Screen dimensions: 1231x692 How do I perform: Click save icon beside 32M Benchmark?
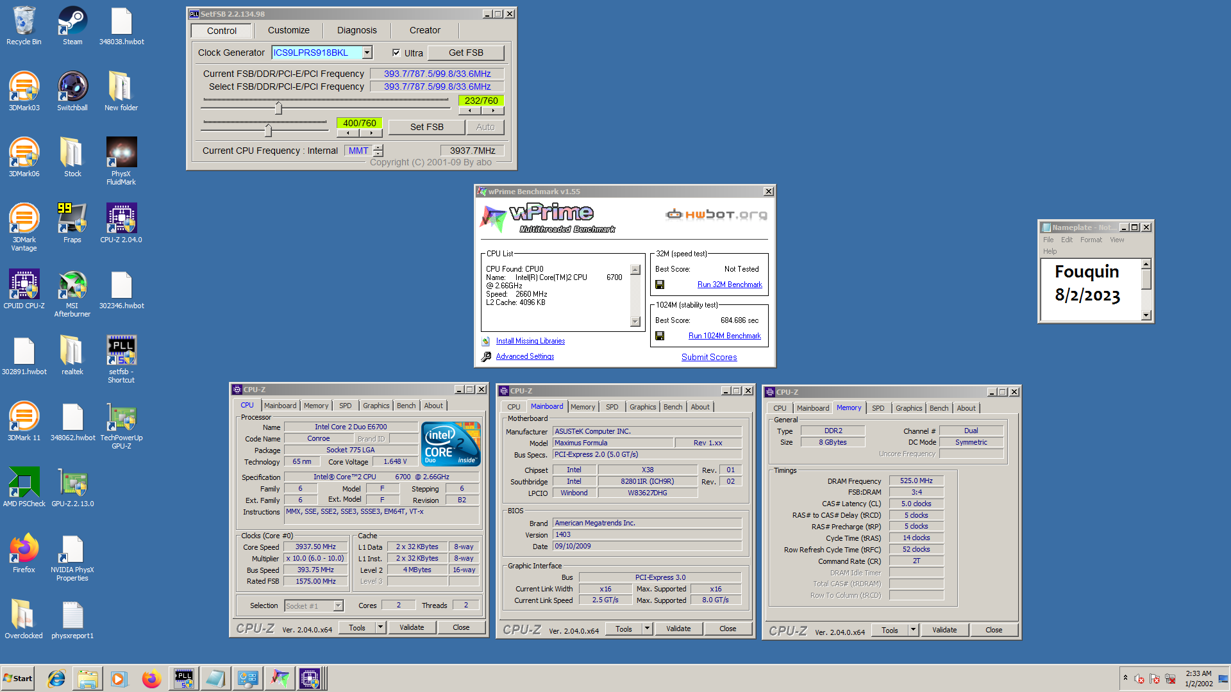click(x=660, y=284)
